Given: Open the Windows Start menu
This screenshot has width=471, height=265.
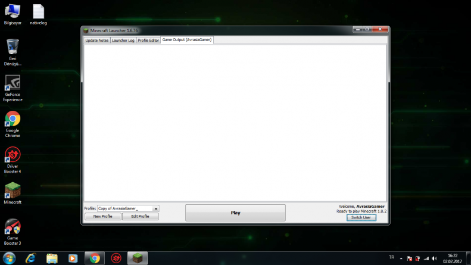Looking at the screenshot, I should click(x=10, y=258).
